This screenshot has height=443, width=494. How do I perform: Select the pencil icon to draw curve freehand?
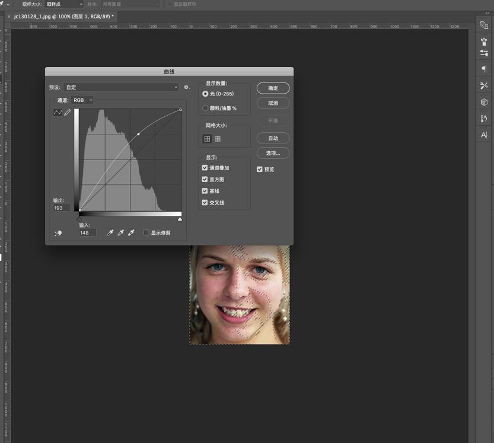pyautogui.click(x=67, y=112)
